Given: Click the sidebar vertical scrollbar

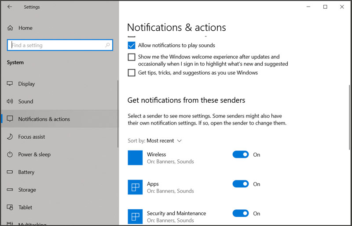Looking at the screenshot, I should [x=118, y=114].
